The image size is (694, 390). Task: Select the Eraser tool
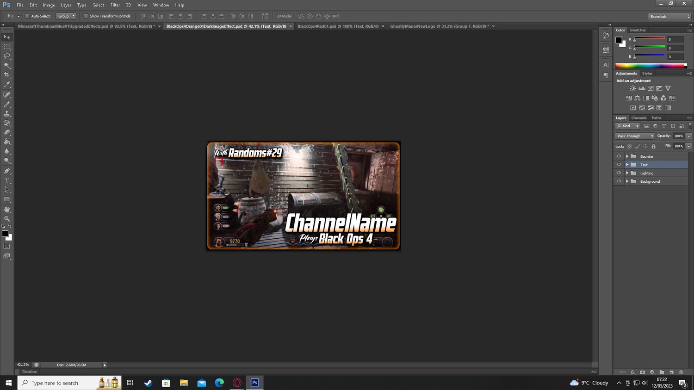coord(7,133)
